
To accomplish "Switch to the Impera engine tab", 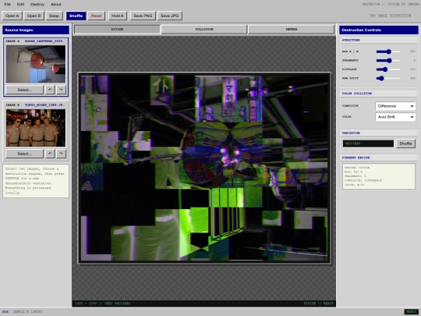I will click(x=291, y=30).
